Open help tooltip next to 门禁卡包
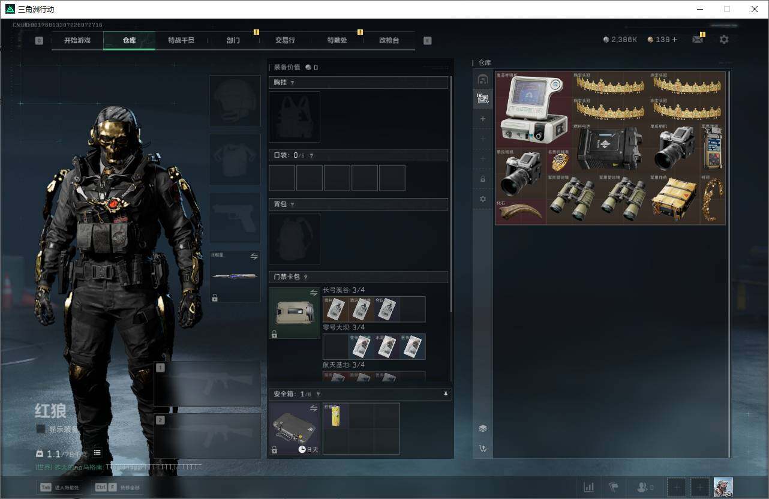The width and height of the screenshot is (769, 499). pos(306,277)
